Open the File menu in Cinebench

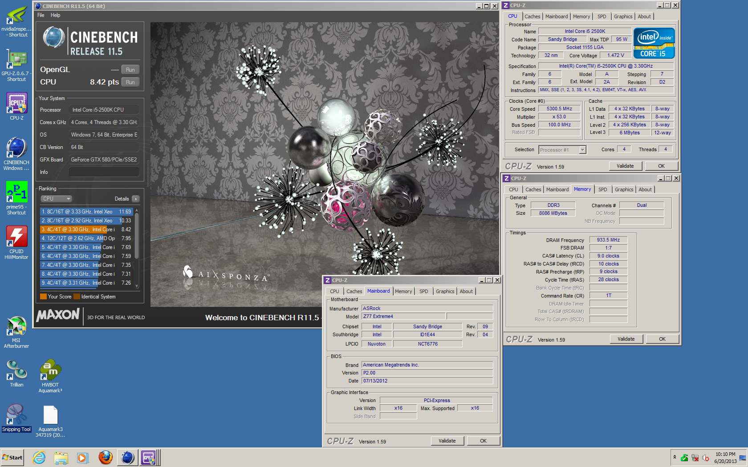(41, 15)
